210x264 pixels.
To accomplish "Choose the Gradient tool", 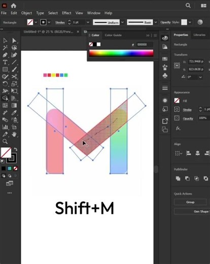I will pos(14,106).
